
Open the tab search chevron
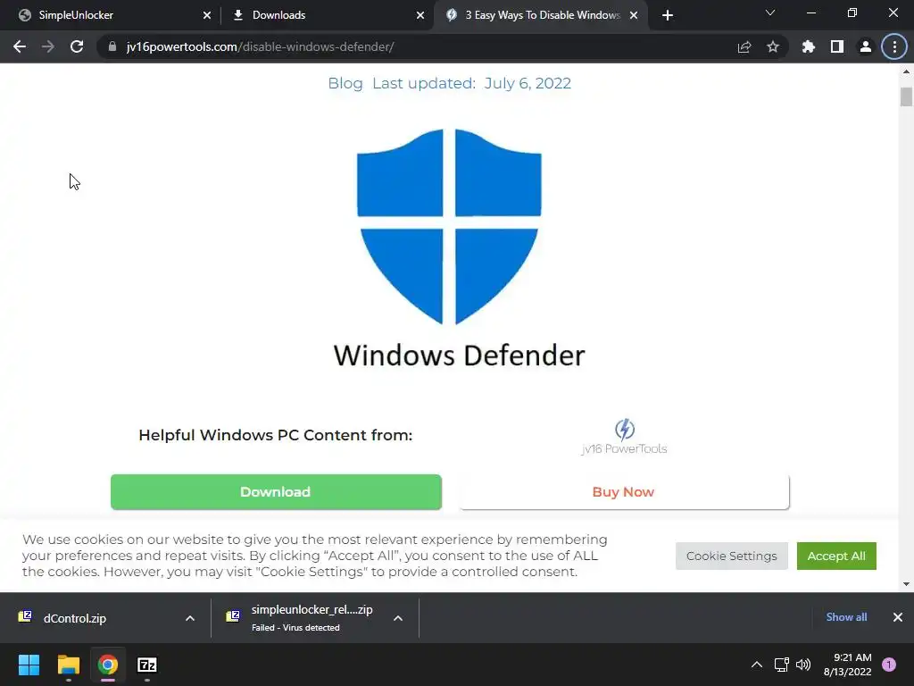click(770, 13)
